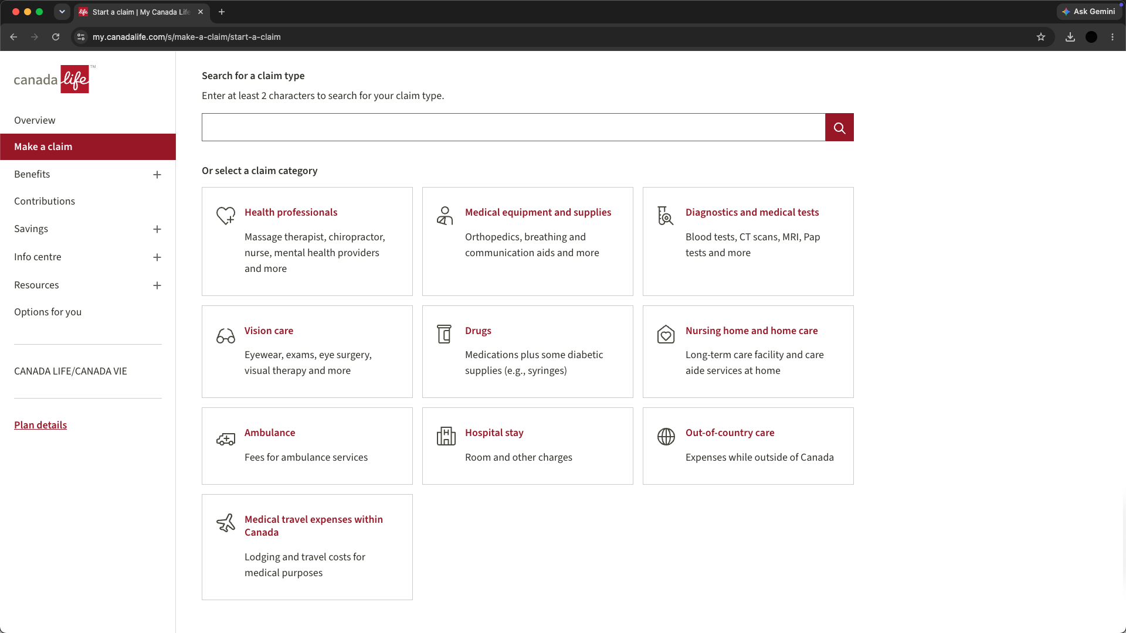1126x633 pixels.
Task: Bookmark this page with the star icon
Action: pyautogui.click(x=1041, y=37)
